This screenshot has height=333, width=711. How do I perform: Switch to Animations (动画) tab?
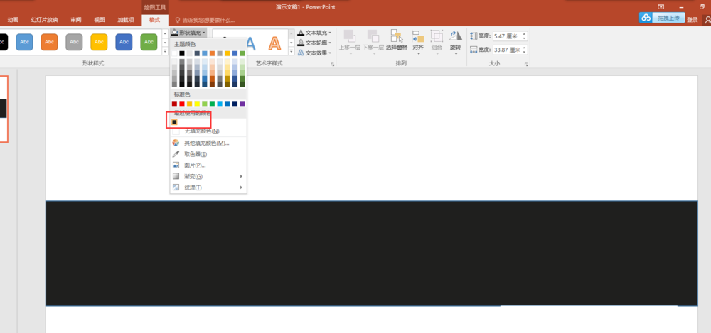click(13, 20)
